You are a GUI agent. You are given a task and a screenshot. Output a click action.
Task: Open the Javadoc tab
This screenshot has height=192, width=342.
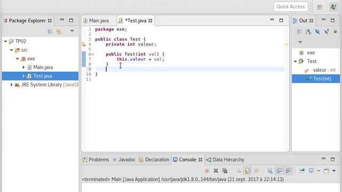tap(124, 159)
